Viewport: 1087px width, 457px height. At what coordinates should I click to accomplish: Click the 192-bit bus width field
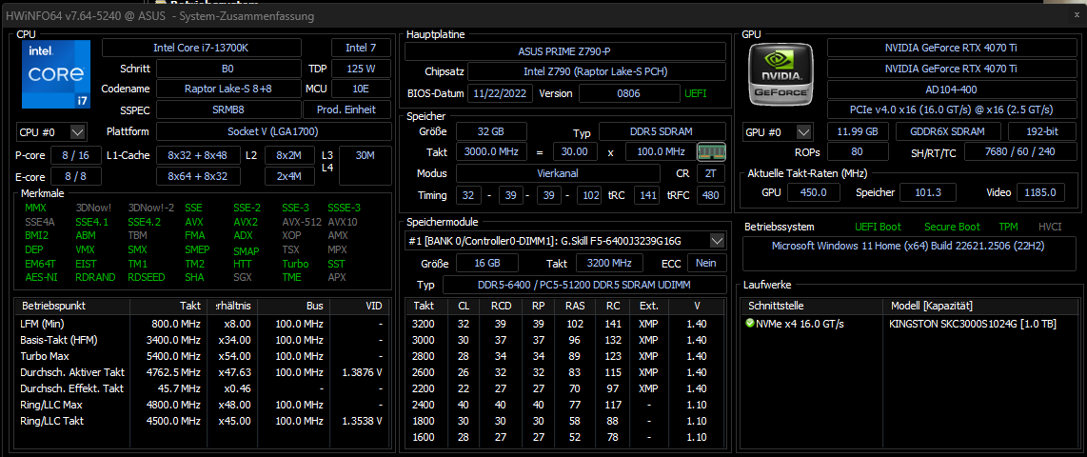point(1042,131)
